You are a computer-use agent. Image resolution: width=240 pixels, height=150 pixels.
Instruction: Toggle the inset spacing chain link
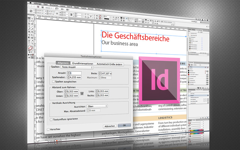point(82,94)
